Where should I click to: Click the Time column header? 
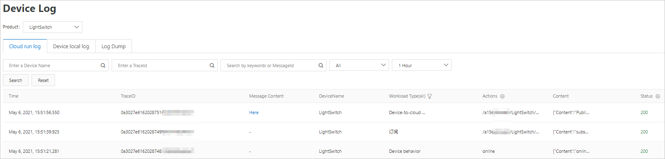14,96
